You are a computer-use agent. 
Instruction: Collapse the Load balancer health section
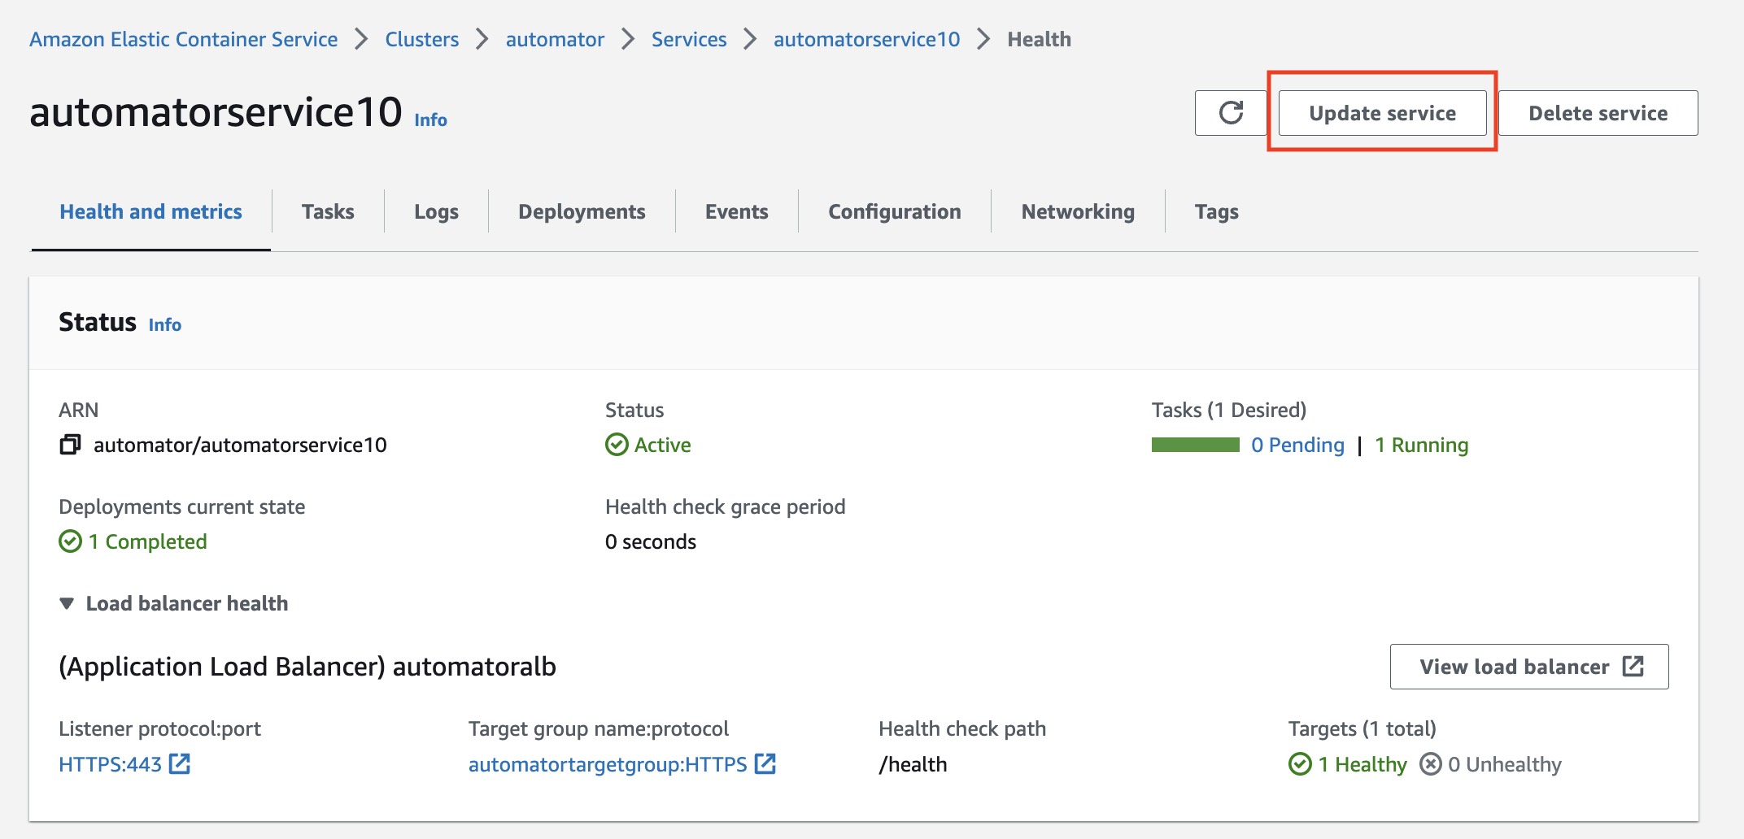point(68,603)
